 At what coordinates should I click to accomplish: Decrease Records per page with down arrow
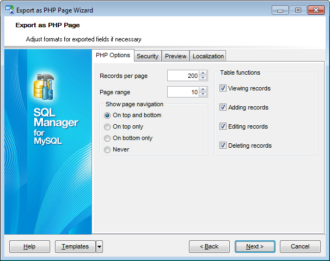pos(203,78)
